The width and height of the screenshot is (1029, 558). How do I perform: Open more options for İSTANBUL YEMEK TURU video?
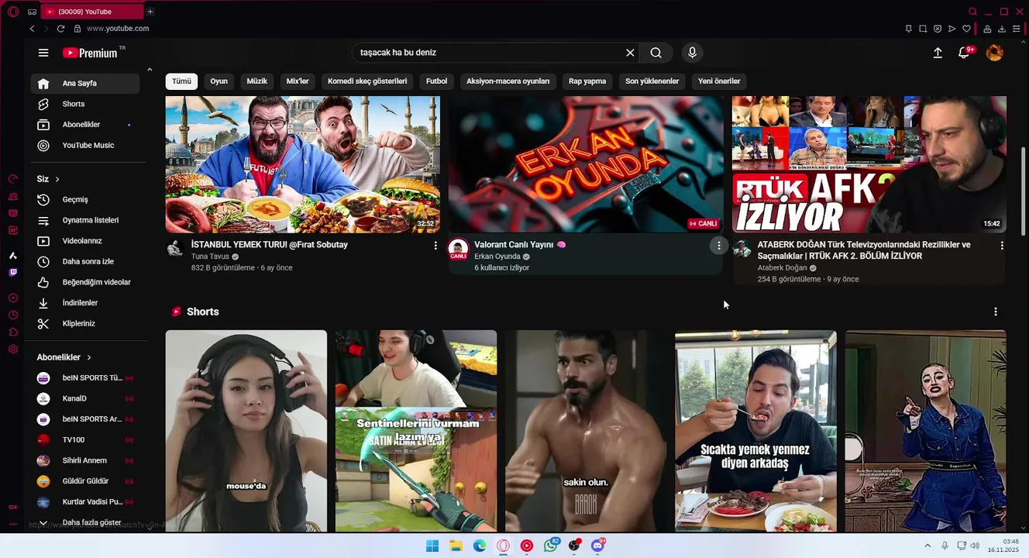[435, 245]
